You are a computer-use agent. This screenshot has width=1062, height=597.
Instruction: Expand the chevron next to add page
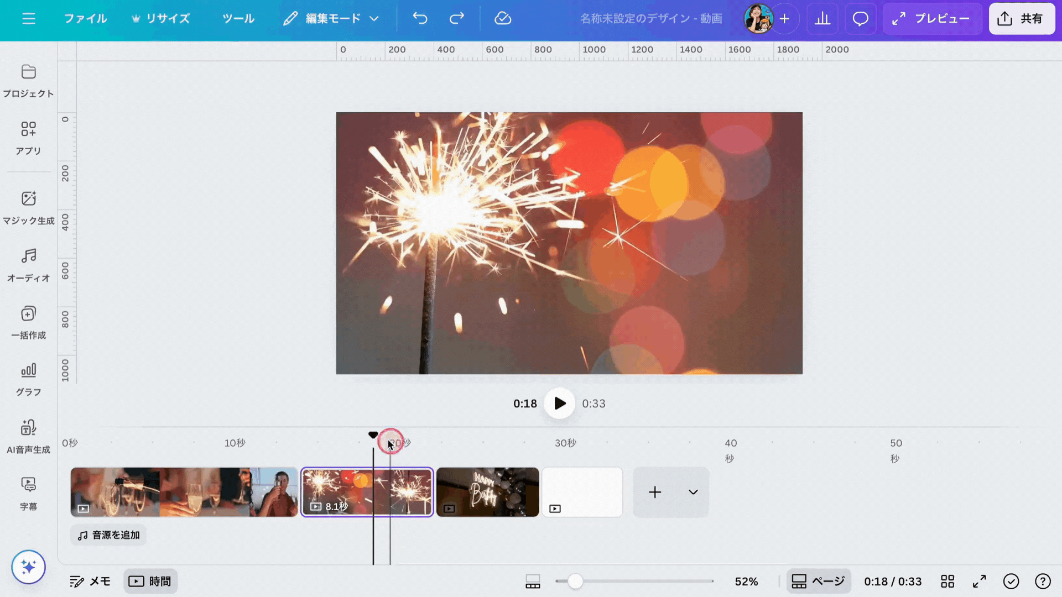(x=693, y=492)
